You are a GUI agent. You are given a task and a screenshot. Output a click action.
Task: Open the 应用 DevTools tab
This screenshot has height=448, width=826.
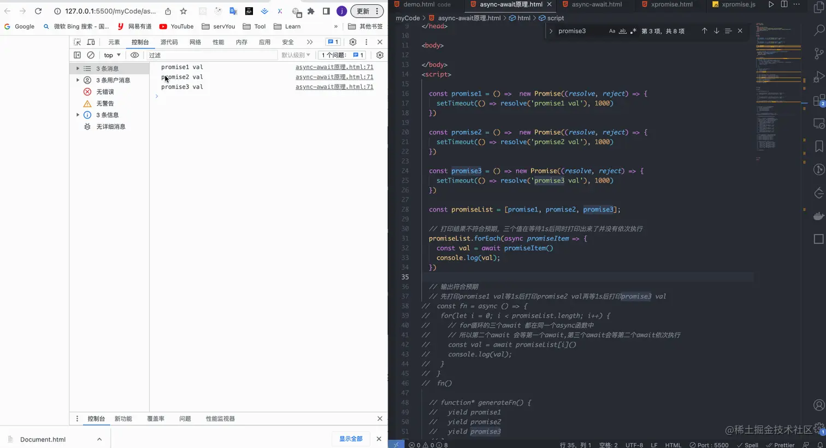click(265, 42)
